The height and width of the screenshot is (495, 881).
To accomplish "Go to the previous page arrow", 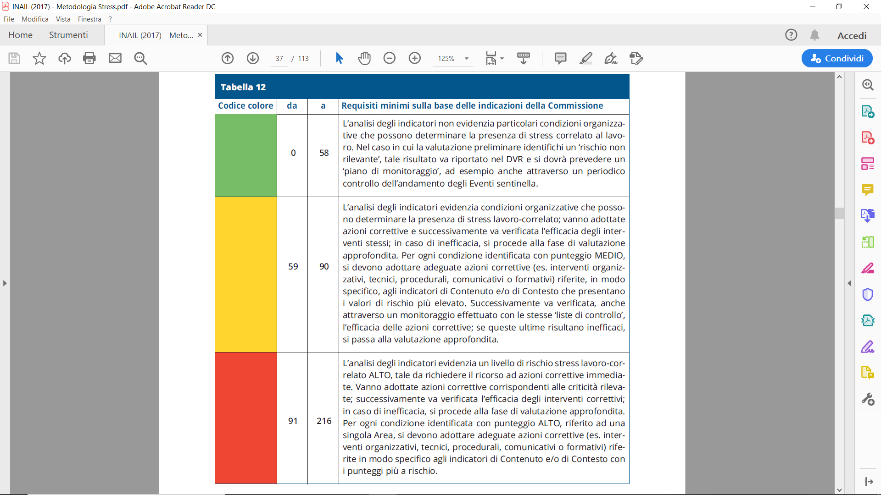I will [x=228, y=58].
